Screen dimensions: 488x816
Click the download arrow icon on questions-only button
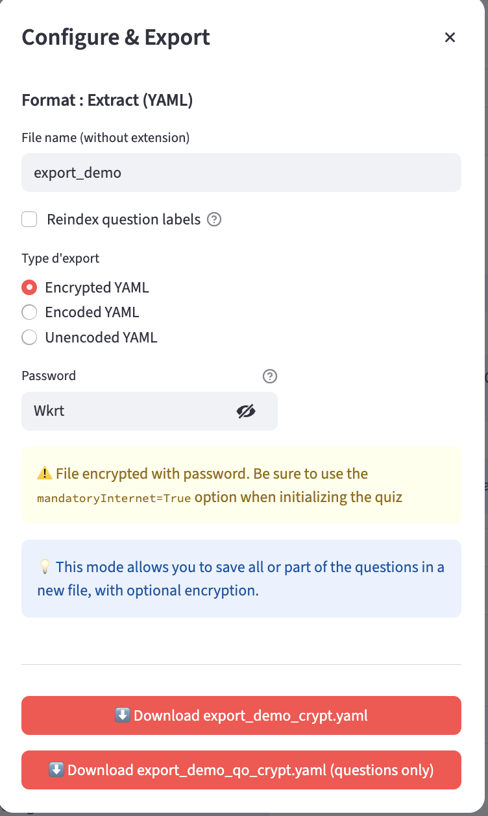(x=56, y=770)
